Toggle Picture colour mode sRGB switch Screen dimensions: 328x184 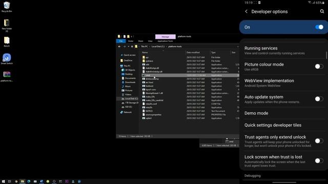pyautogui.click(x=319, y=66)
